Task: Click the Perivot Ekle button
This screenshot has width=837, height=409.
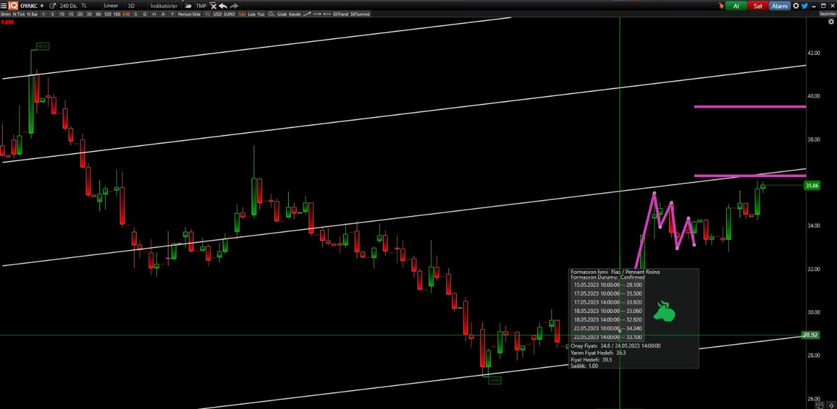Action: tap(189, 14)
